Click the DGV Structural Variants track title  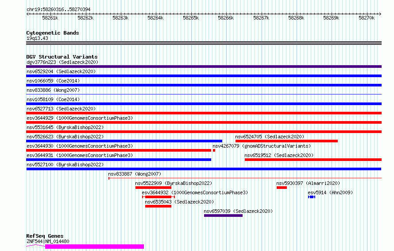62,57
